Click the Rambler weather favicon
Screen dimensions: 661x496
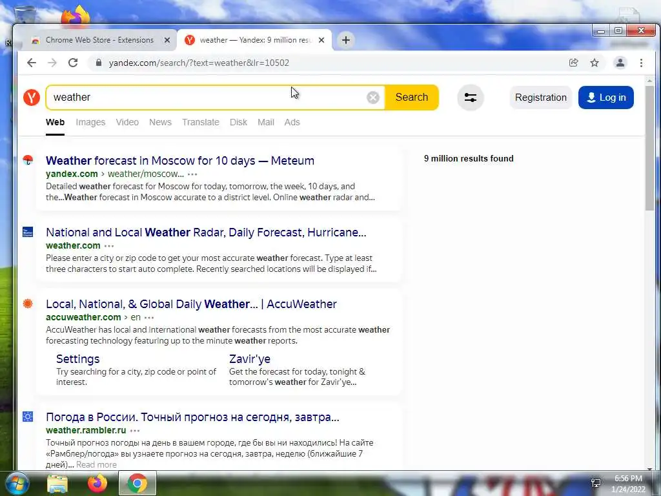[28, 417]
